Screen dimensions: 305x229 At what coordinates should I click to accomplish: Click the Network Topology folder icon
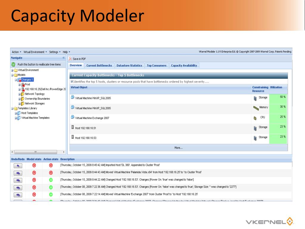(23, 94)
